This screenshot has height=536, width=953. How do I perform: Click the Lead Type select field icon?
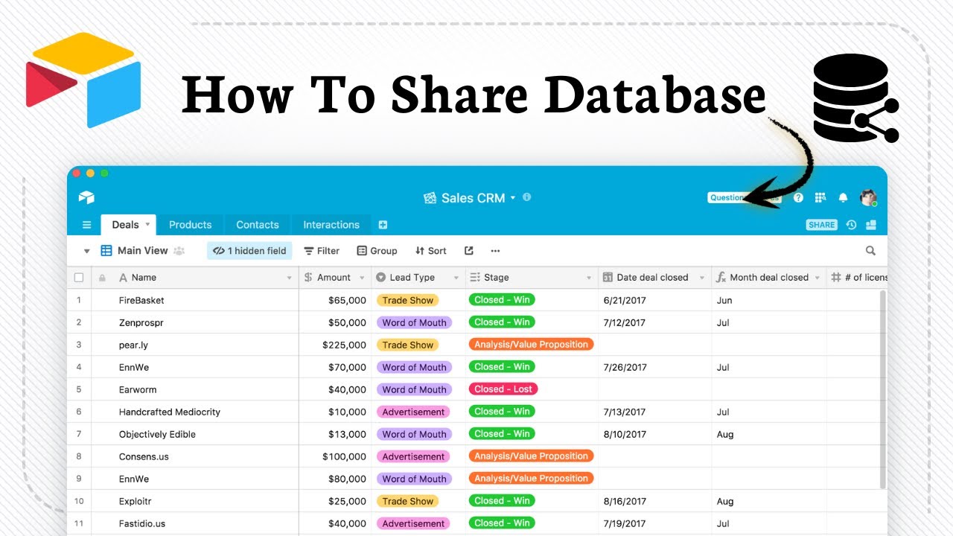coord(381,277)
